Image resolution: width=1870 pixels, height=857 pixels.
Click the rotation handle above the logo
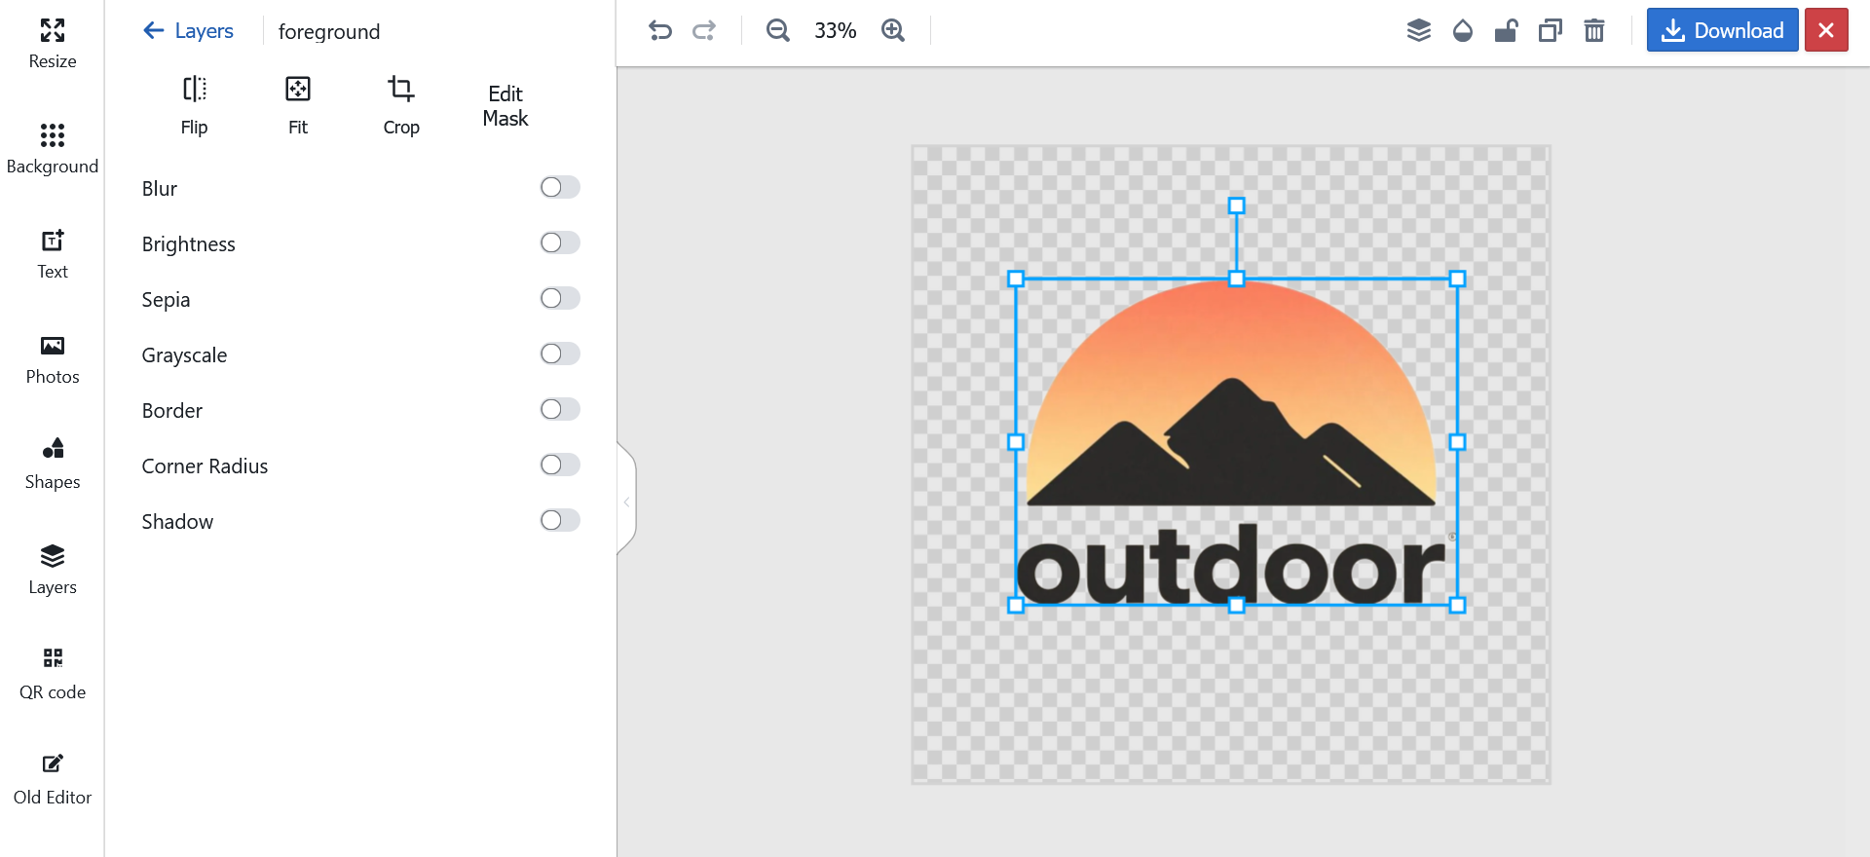point(1236,205)
